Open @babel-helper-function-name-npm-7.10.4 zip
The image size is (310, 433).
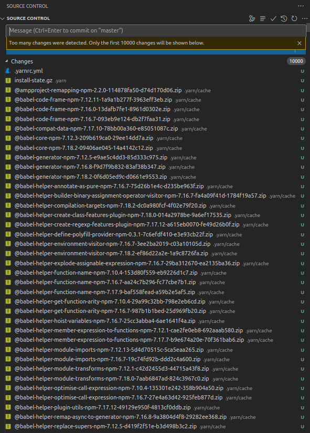106,273
